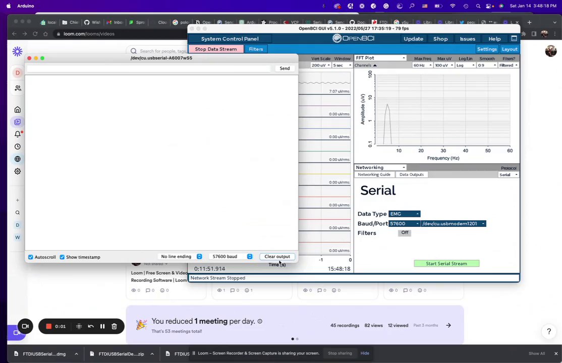Open the people icon in Loom sidebar
Screen dimensions: 562x363
[18, 88]
